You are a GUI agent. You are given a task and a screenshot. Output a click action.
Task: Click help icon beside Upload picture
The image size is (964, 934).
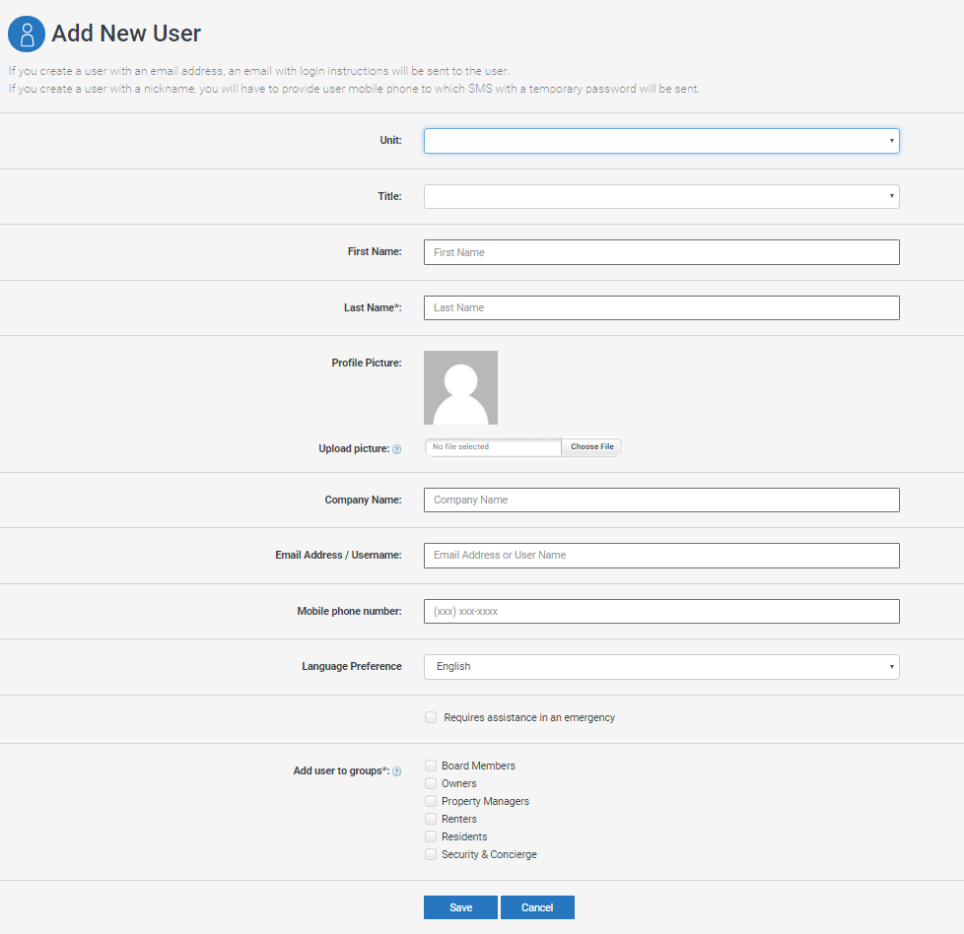(x=397, y=449)
